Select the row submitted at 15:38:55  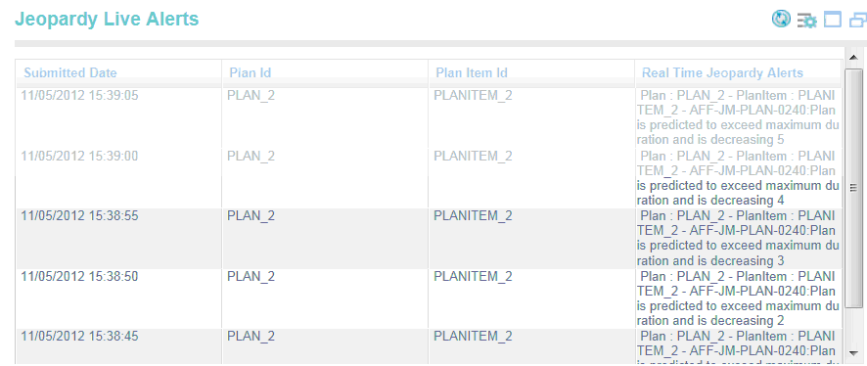coord(429,238)
